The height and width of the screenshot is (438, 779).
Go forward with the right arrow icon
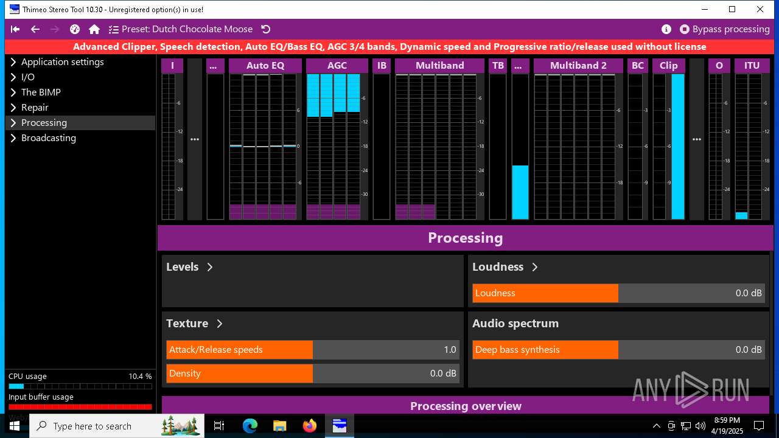click(55, 29)
